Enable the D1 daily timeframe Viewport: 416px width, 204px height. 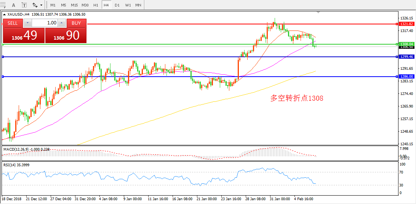point(117,5)
